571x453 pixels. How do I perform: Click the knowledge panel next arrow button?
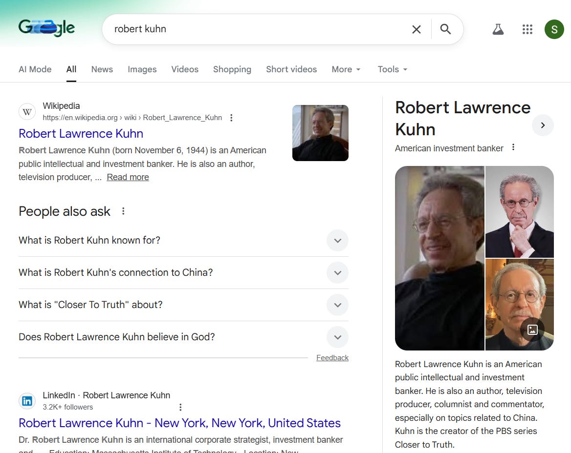[x=543, y=125]
